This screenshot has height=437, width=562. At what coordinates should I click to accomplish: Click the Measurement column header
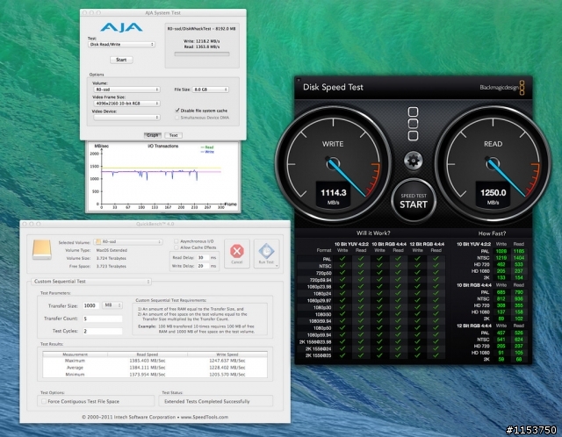[76, 355]
